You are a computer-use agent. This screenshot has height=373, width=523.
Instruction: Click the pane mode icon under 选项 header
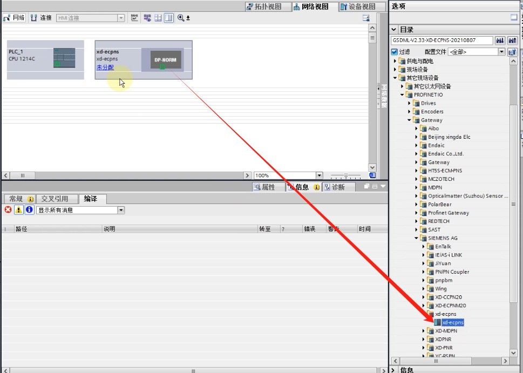[x=514, y=18]
